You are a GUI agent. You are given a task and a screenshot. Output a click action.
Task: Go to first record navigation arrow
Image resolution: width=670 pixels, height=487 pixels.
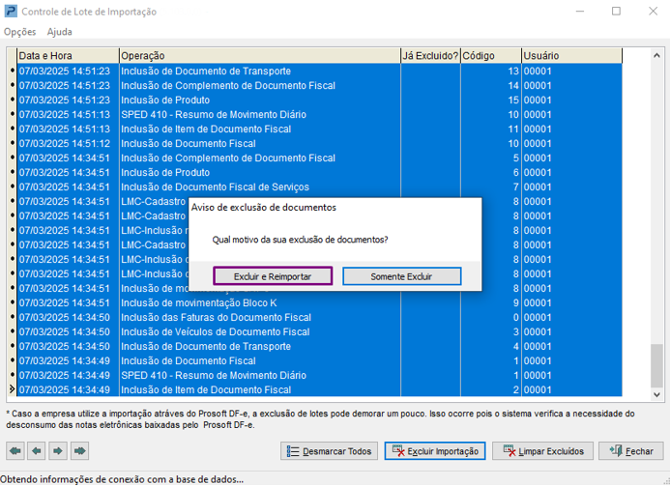tap(15, 450)
